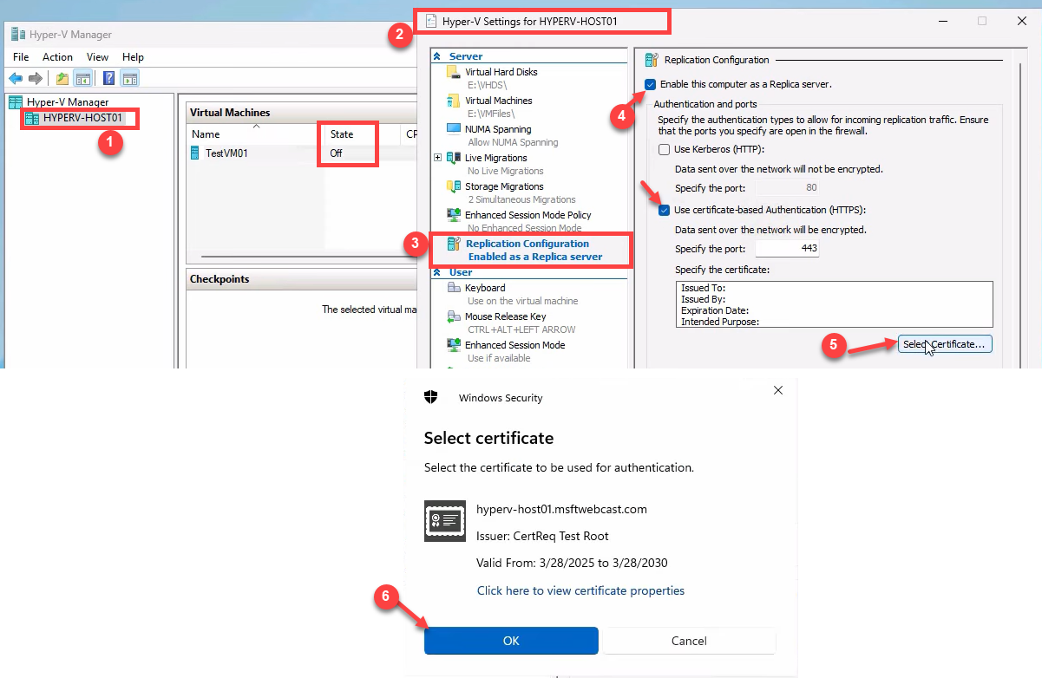The width and height of the screenshot is (1042, 678).
Task: Click the Enhanced Session Mode Policy icon
Action: coord(454,215)
